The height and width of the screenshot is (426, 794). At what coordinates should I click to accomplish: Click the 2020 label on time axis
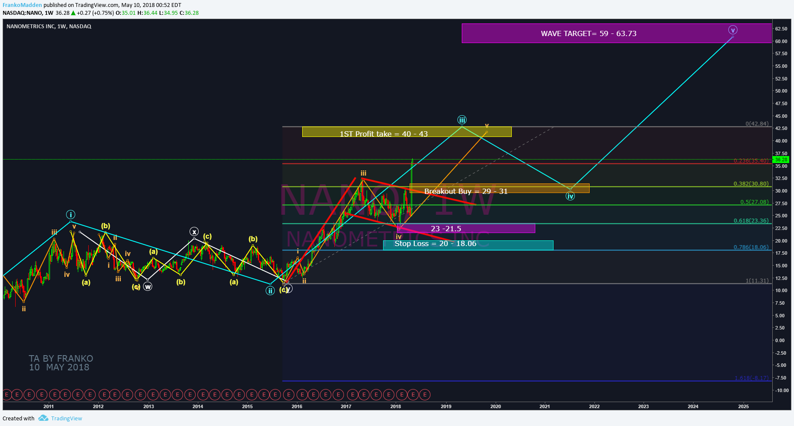496,407
